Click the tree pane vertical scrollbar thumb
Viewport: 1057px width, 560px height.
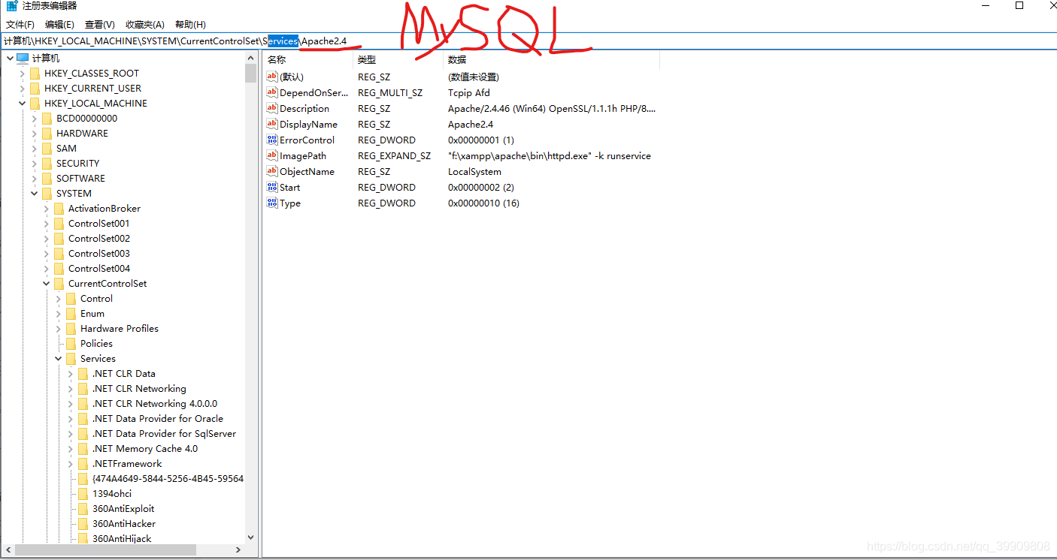(x=250, y=73)
